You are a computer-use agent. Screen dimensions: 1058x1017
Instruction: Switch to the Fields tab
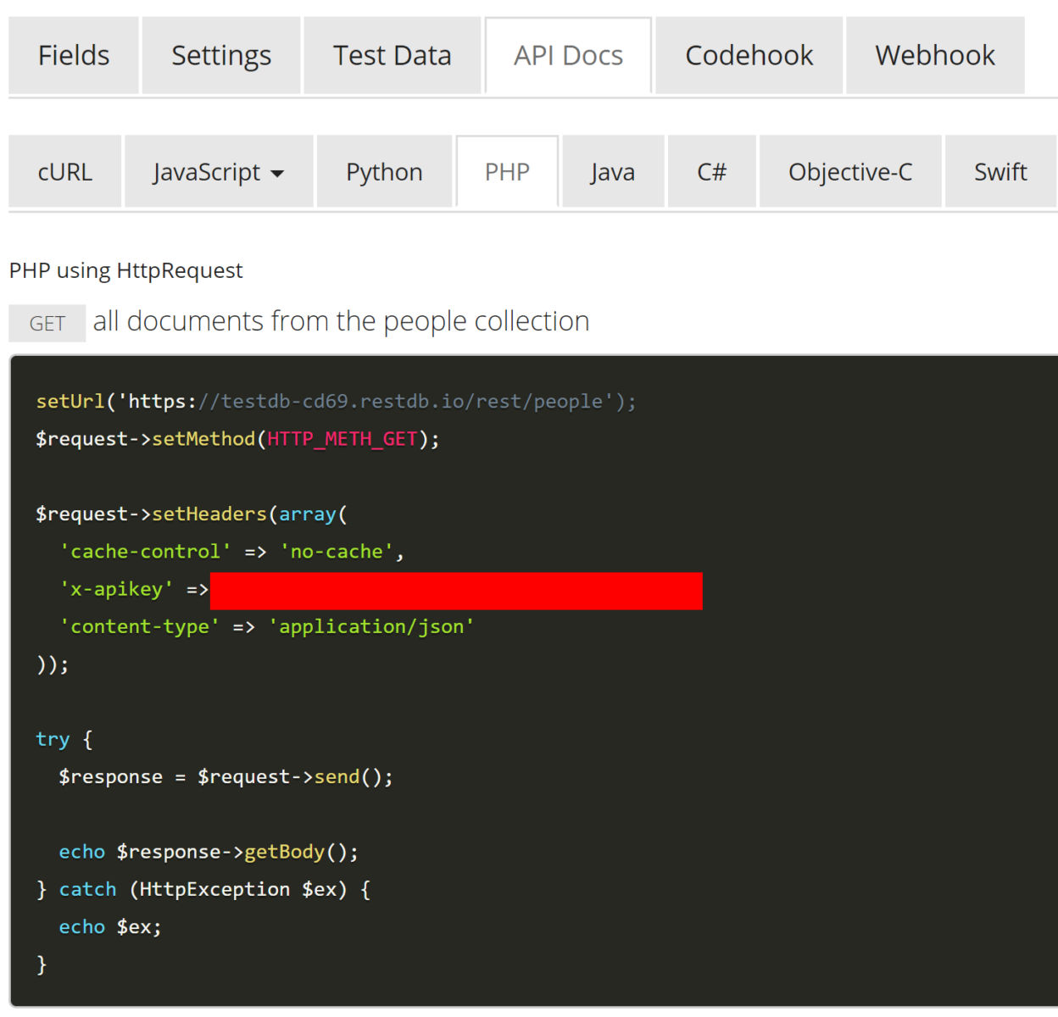point(74,54)
